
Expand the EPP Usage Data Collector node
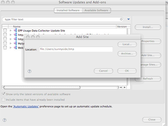11,30
